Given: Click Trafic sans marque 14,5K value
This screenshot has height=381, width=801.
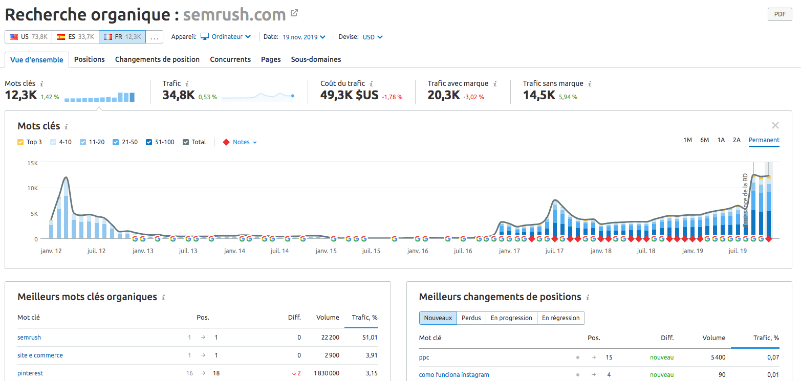Looking at the screenshot, I should coord(539,96).
